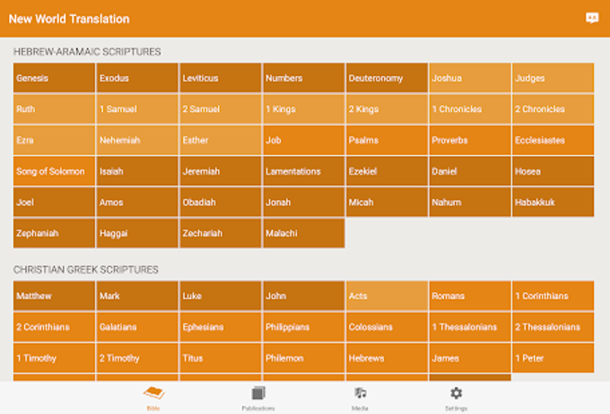610x414 pixels.
Task: Open the Media icon
Action: tap(360, 393)
